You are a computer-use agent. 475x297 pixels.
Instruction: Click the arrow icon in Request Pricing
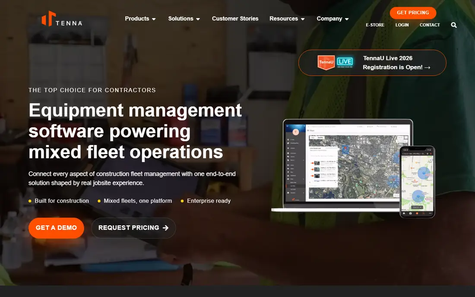pos(165,227)
